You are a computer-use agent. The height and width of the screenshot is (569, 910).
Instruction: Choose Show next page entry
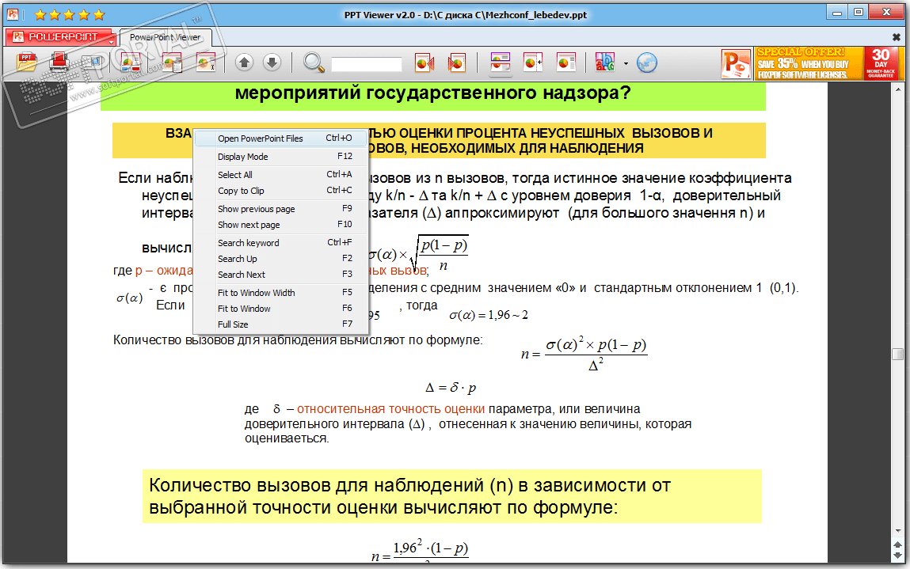281,225
